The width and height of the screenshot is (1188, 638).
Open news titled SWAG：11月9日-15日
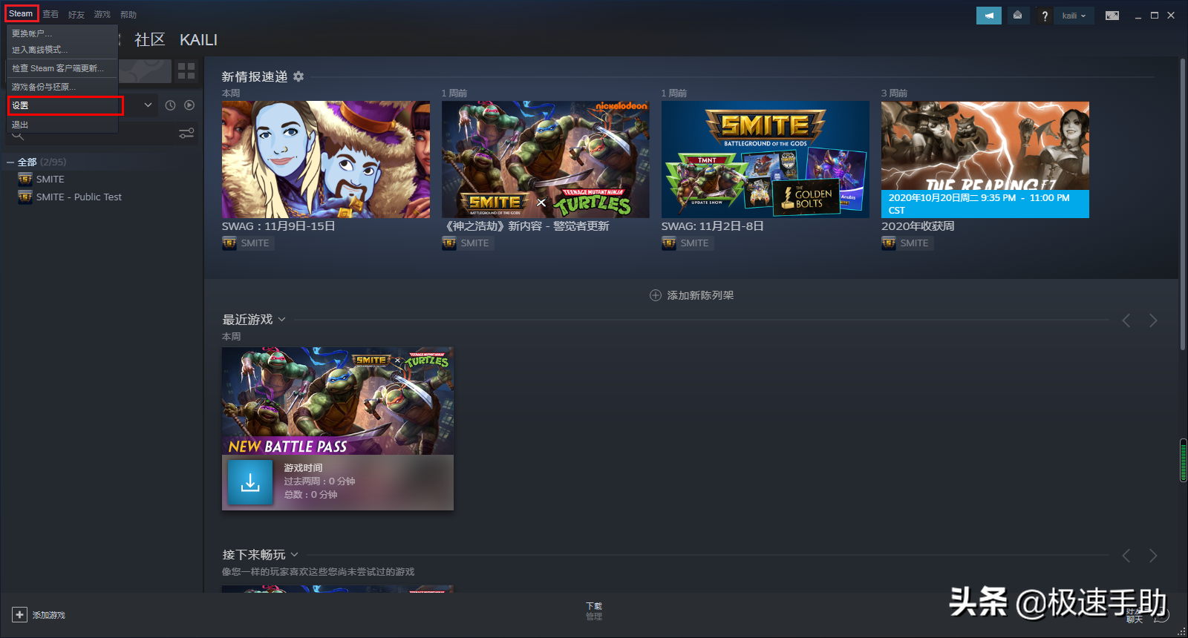pos(278,226)
